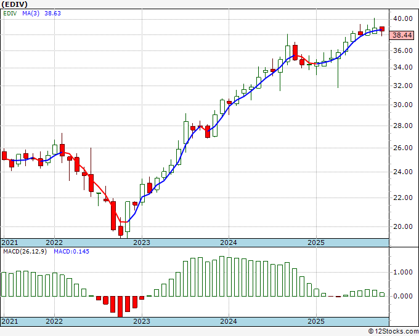Click the green EDIV legend label
419x336 pixels.
click(x=10, y=13)
